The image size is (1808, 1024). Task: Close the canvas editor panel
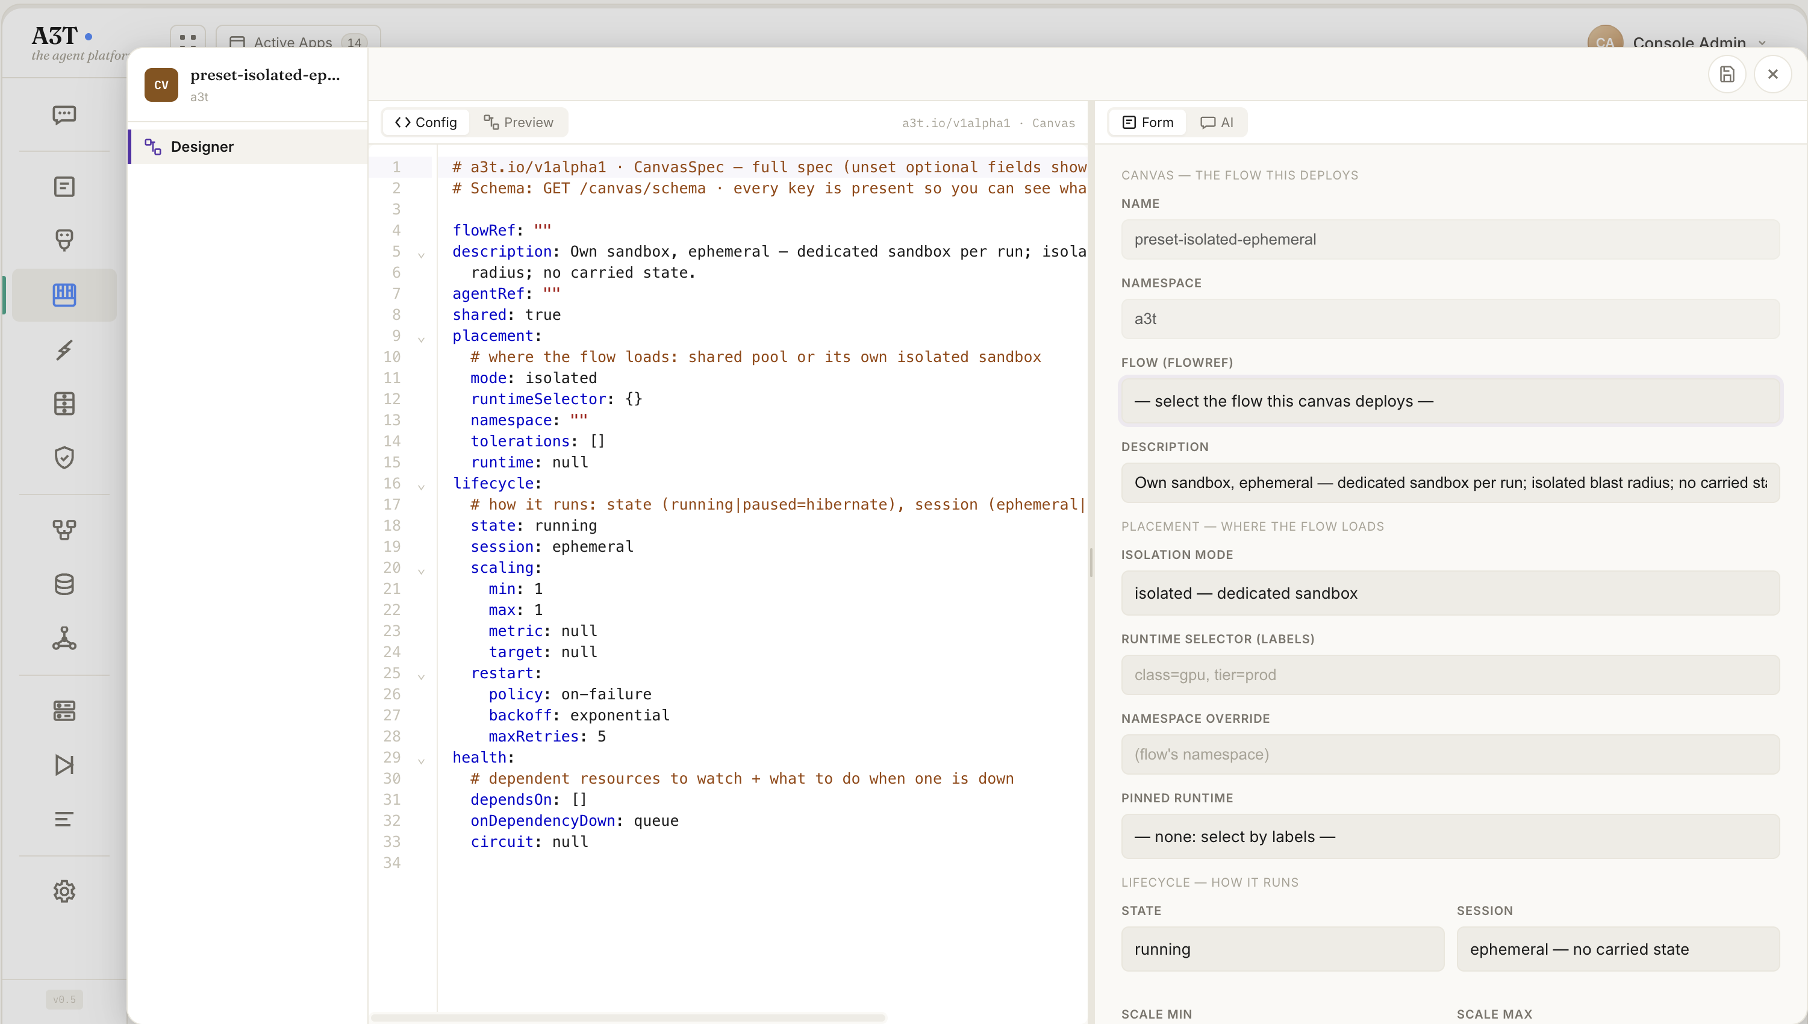1772,74
